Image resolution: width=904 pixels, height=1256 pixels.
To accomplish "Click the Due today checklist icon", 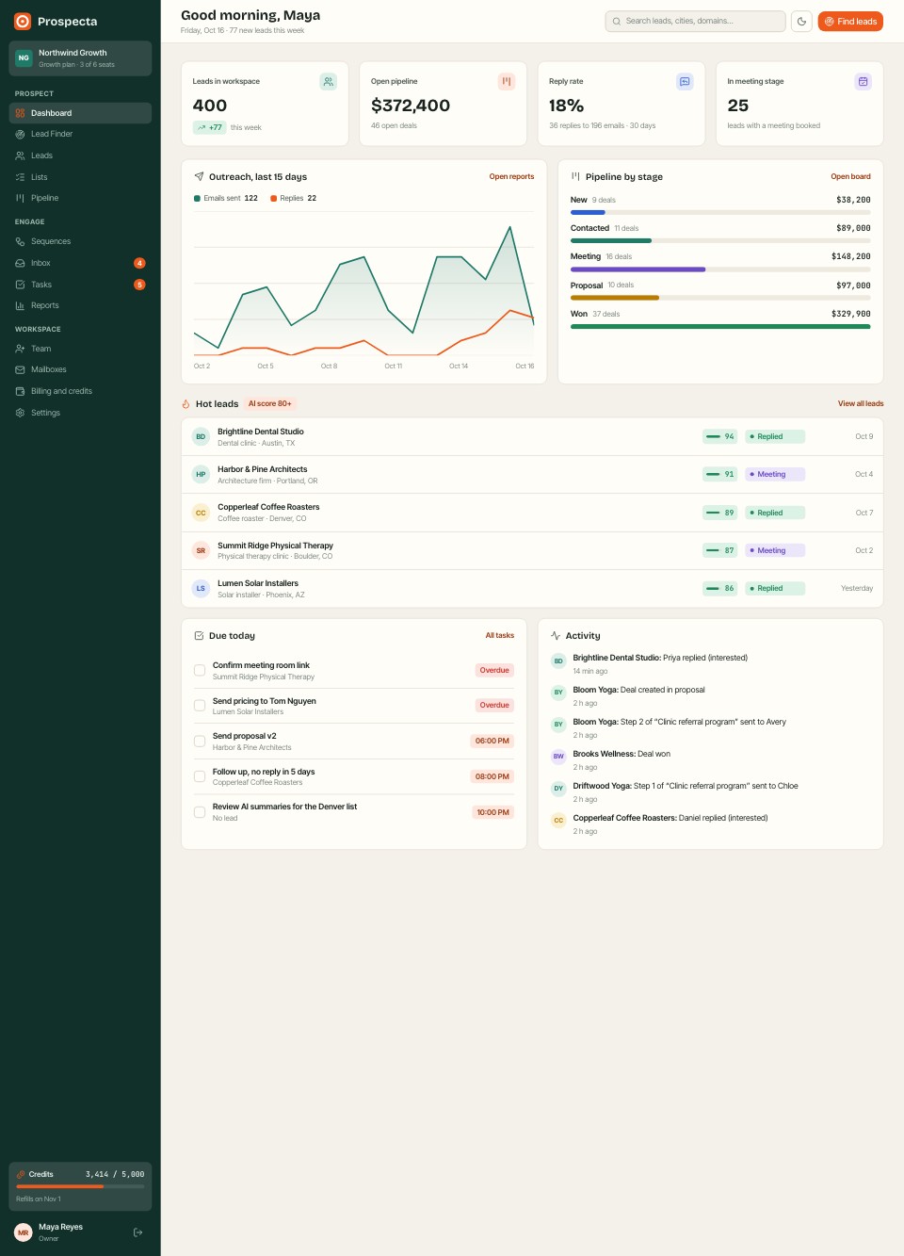I will (199, 636).
